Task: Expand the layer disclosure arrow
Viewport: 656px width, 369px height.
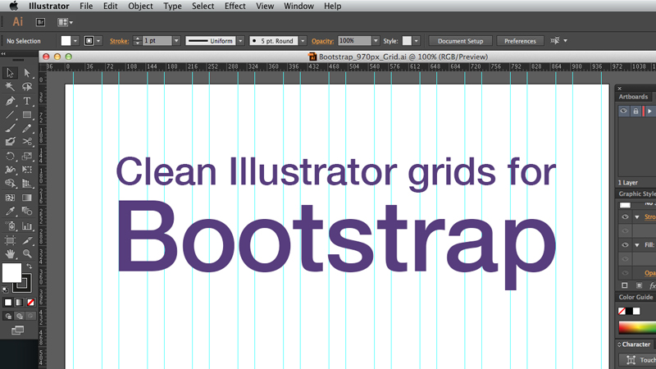Action: click(649, 112)
